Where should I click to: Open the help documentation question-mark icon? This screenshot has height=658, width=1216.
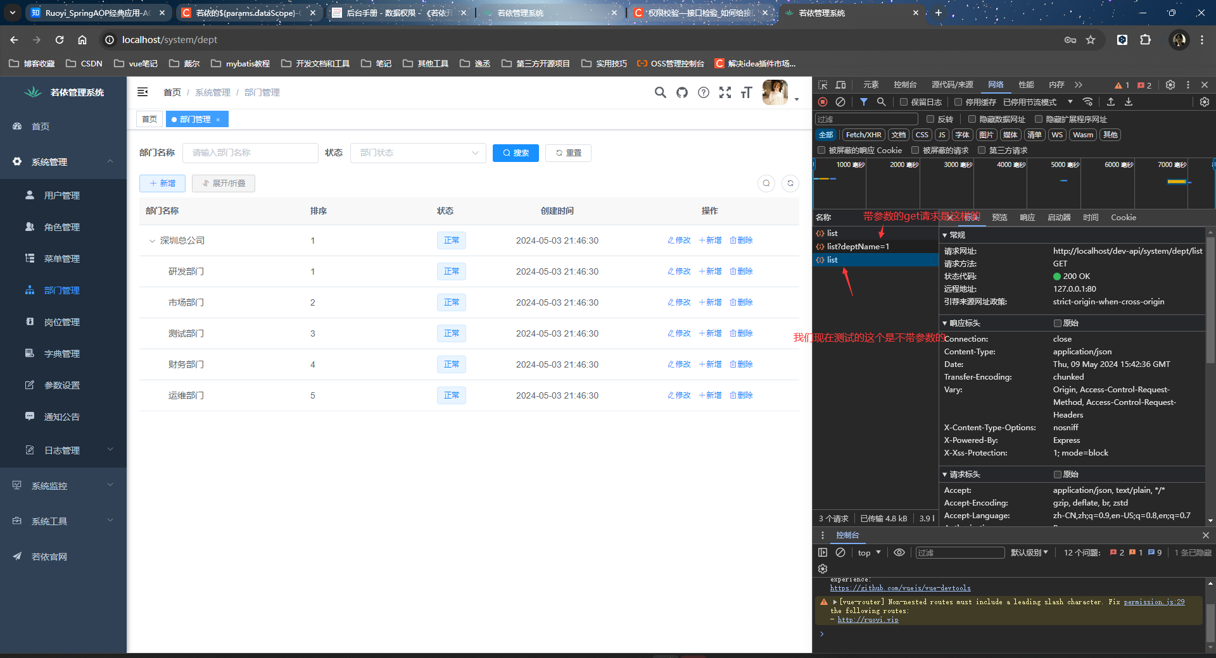pyautogui.click(x=703, y=92)
